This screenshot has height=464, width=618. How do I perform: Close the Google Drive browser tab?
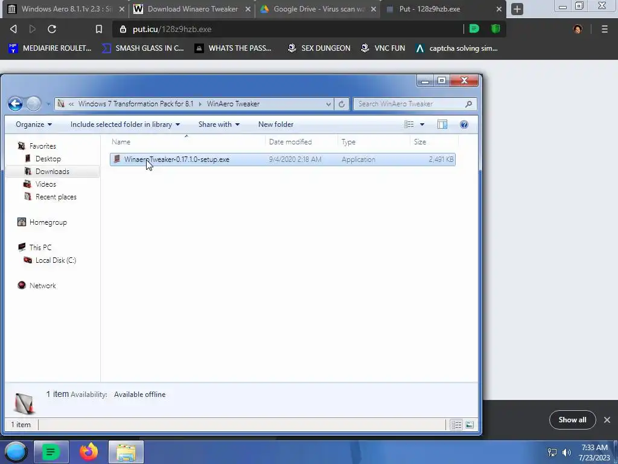[373, 9]
